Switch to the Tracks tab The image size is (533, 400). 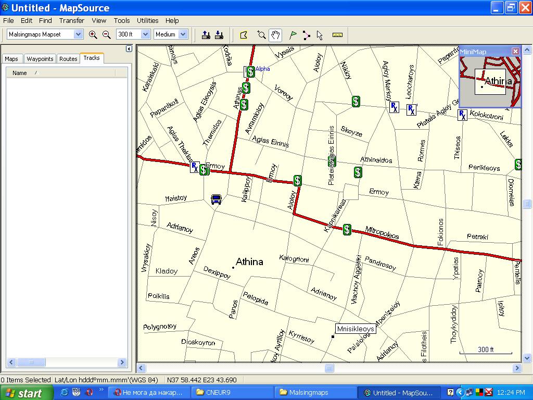tap(92, 58)
